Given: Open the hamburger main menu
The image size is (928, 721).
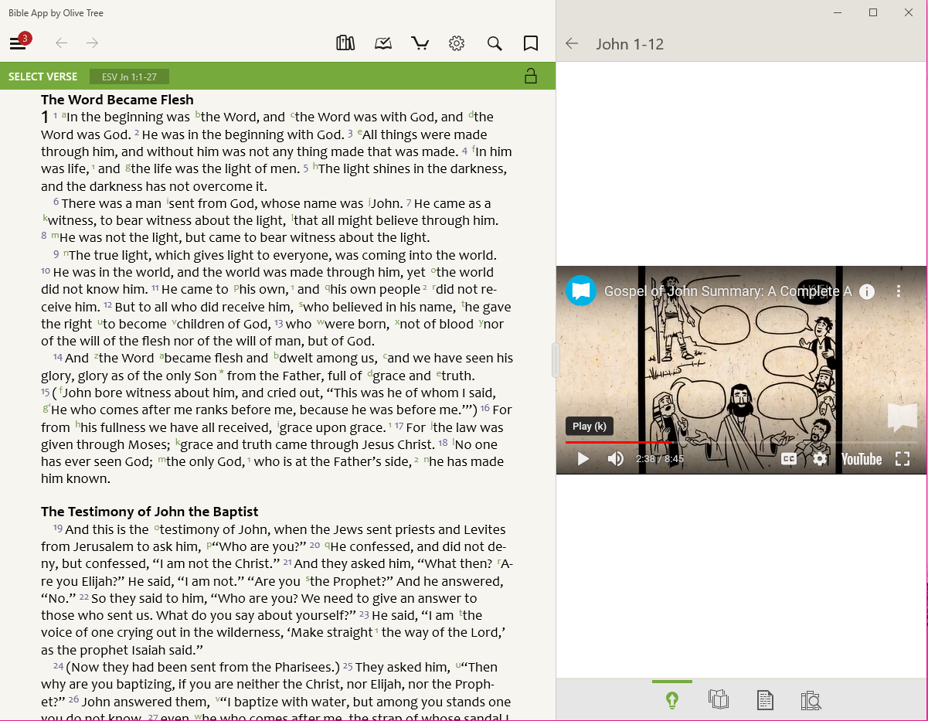Looking at the screenshot, I should click(x=17, y=44).
